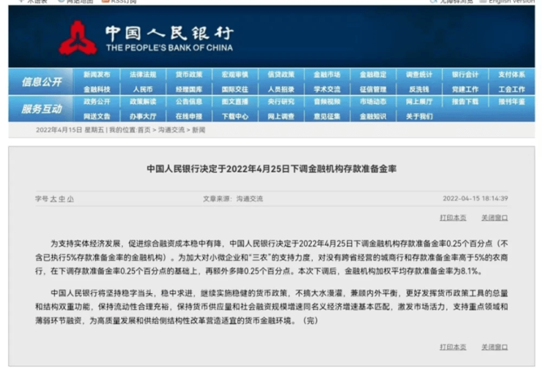This screenshot has width=542, height=375.
Task: Open the 服务互动 section
Action: [x=42, y=109]
